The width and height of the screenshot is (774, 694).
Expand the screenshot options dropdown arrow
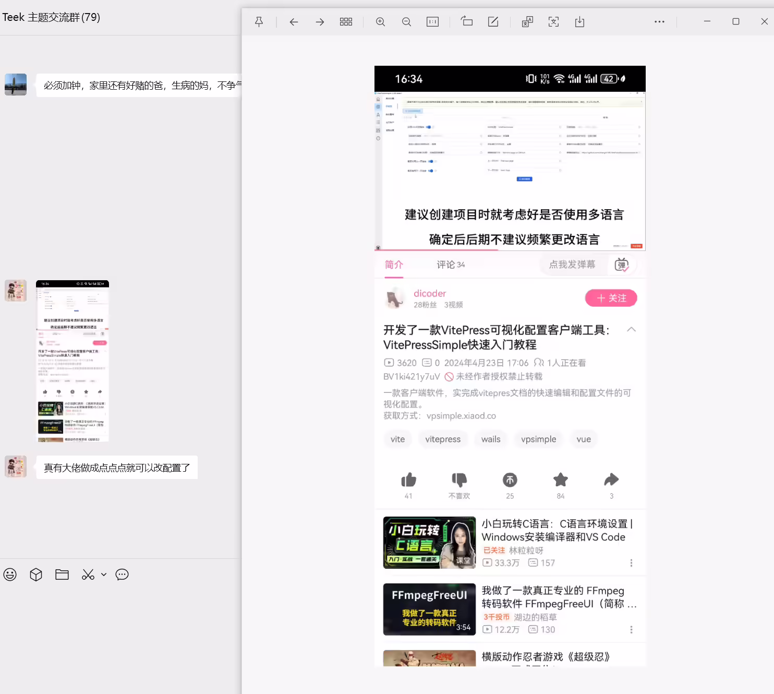click(x=104, y=575)
